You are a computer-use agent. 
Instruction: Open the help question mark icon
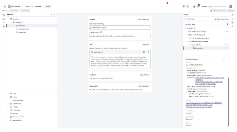pos(194,6)
